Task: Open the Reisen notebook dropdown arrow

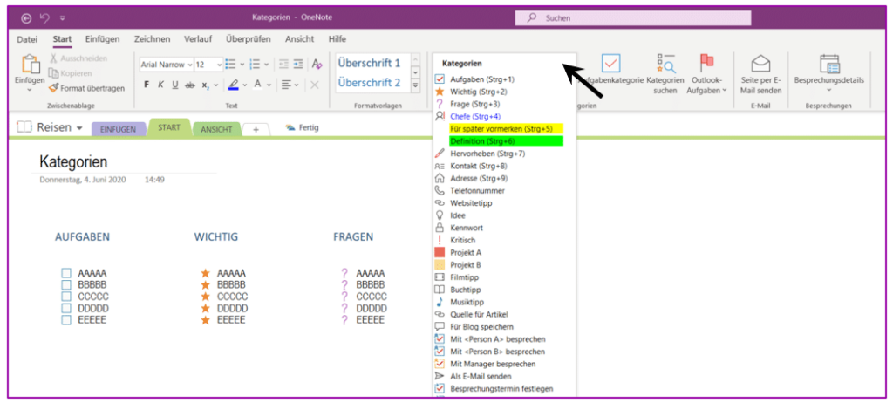Action: (x=79, y=127)
